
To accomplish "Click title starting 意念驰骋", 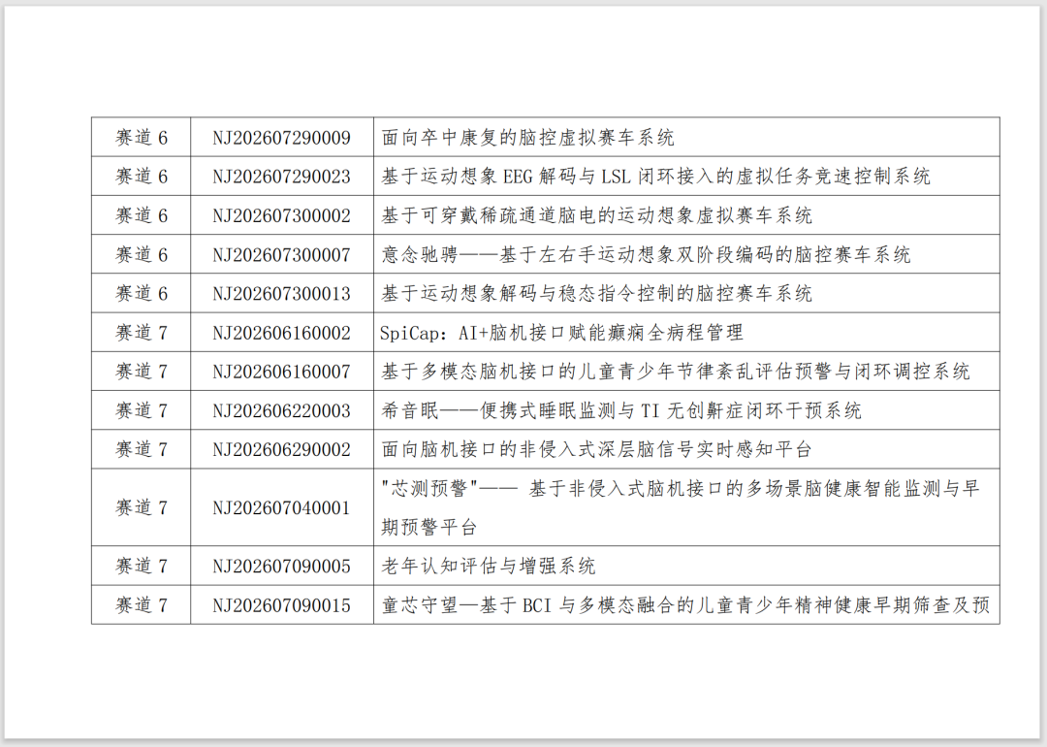I will (646, 254).
